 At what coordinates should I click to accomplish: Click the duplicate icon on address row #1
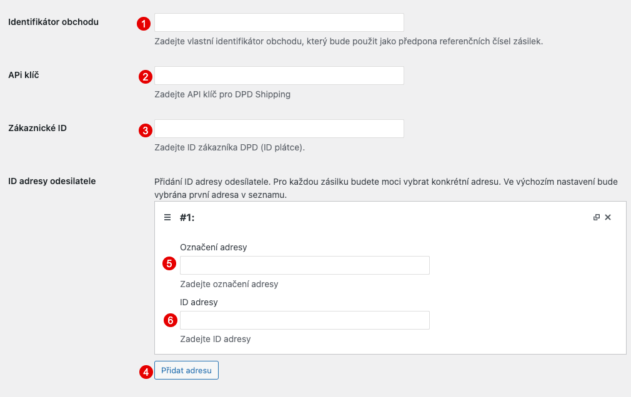tap(598, 217)
